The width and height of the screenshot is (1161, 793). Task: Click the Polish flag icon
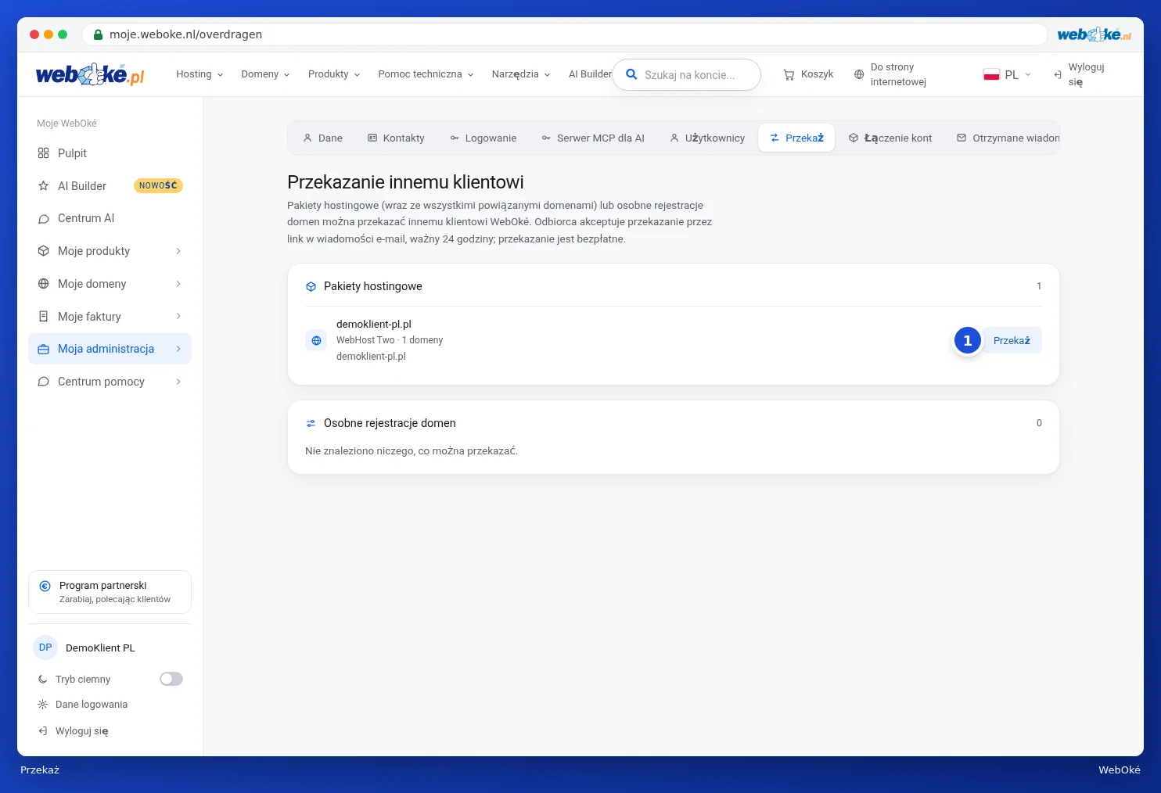tap(991, 74)
